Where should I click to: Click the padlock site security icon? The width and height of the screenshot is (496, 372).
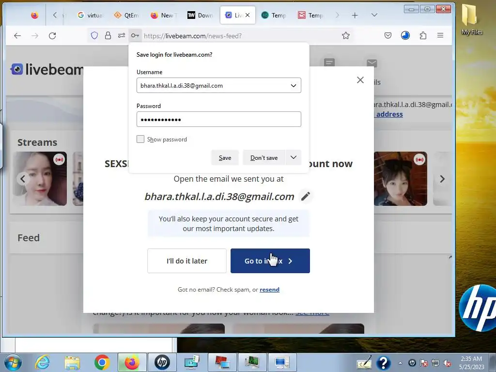108,36
